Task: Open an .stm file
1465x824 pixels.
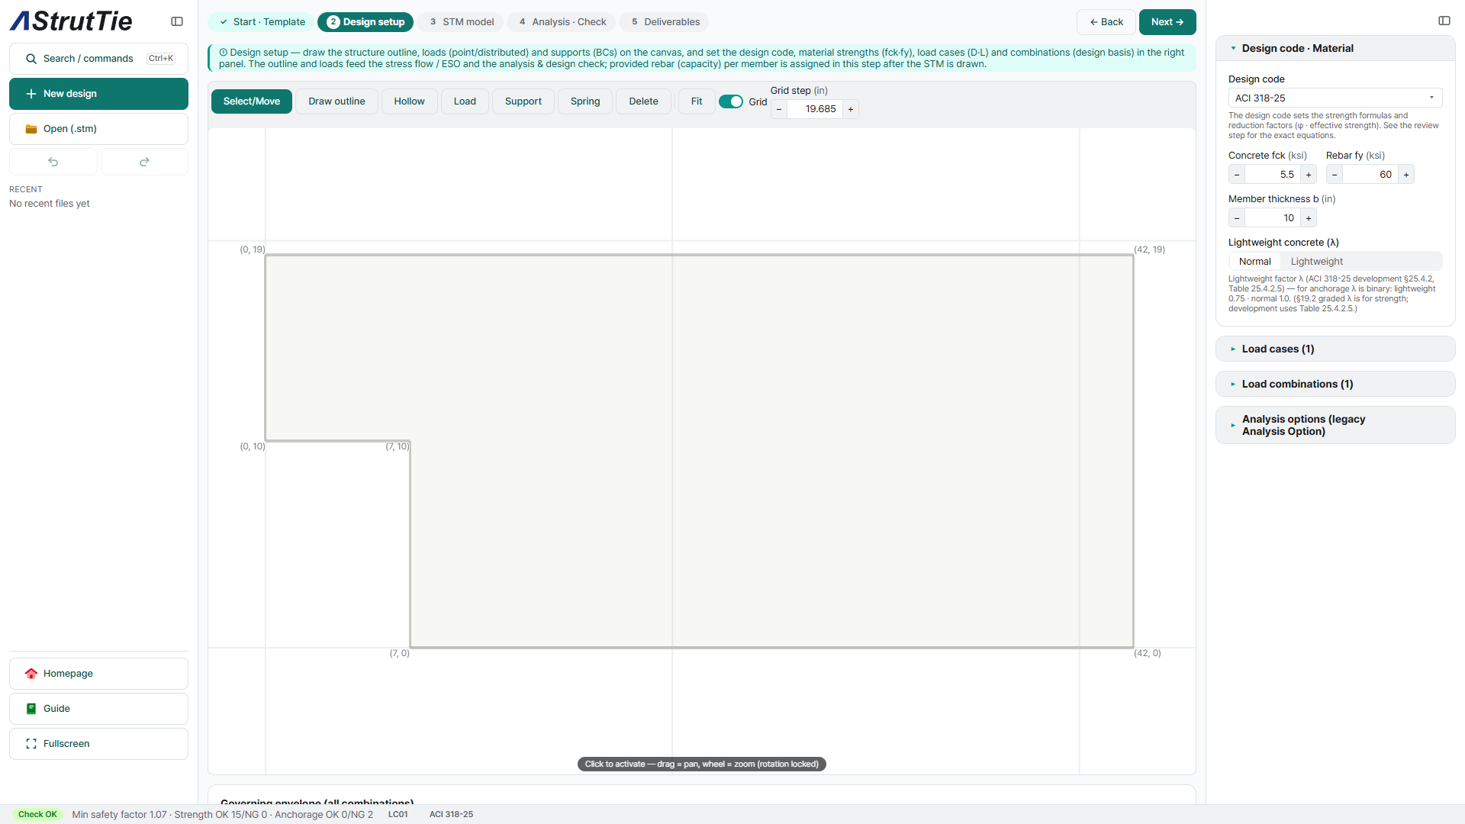Action: [98, 129]
